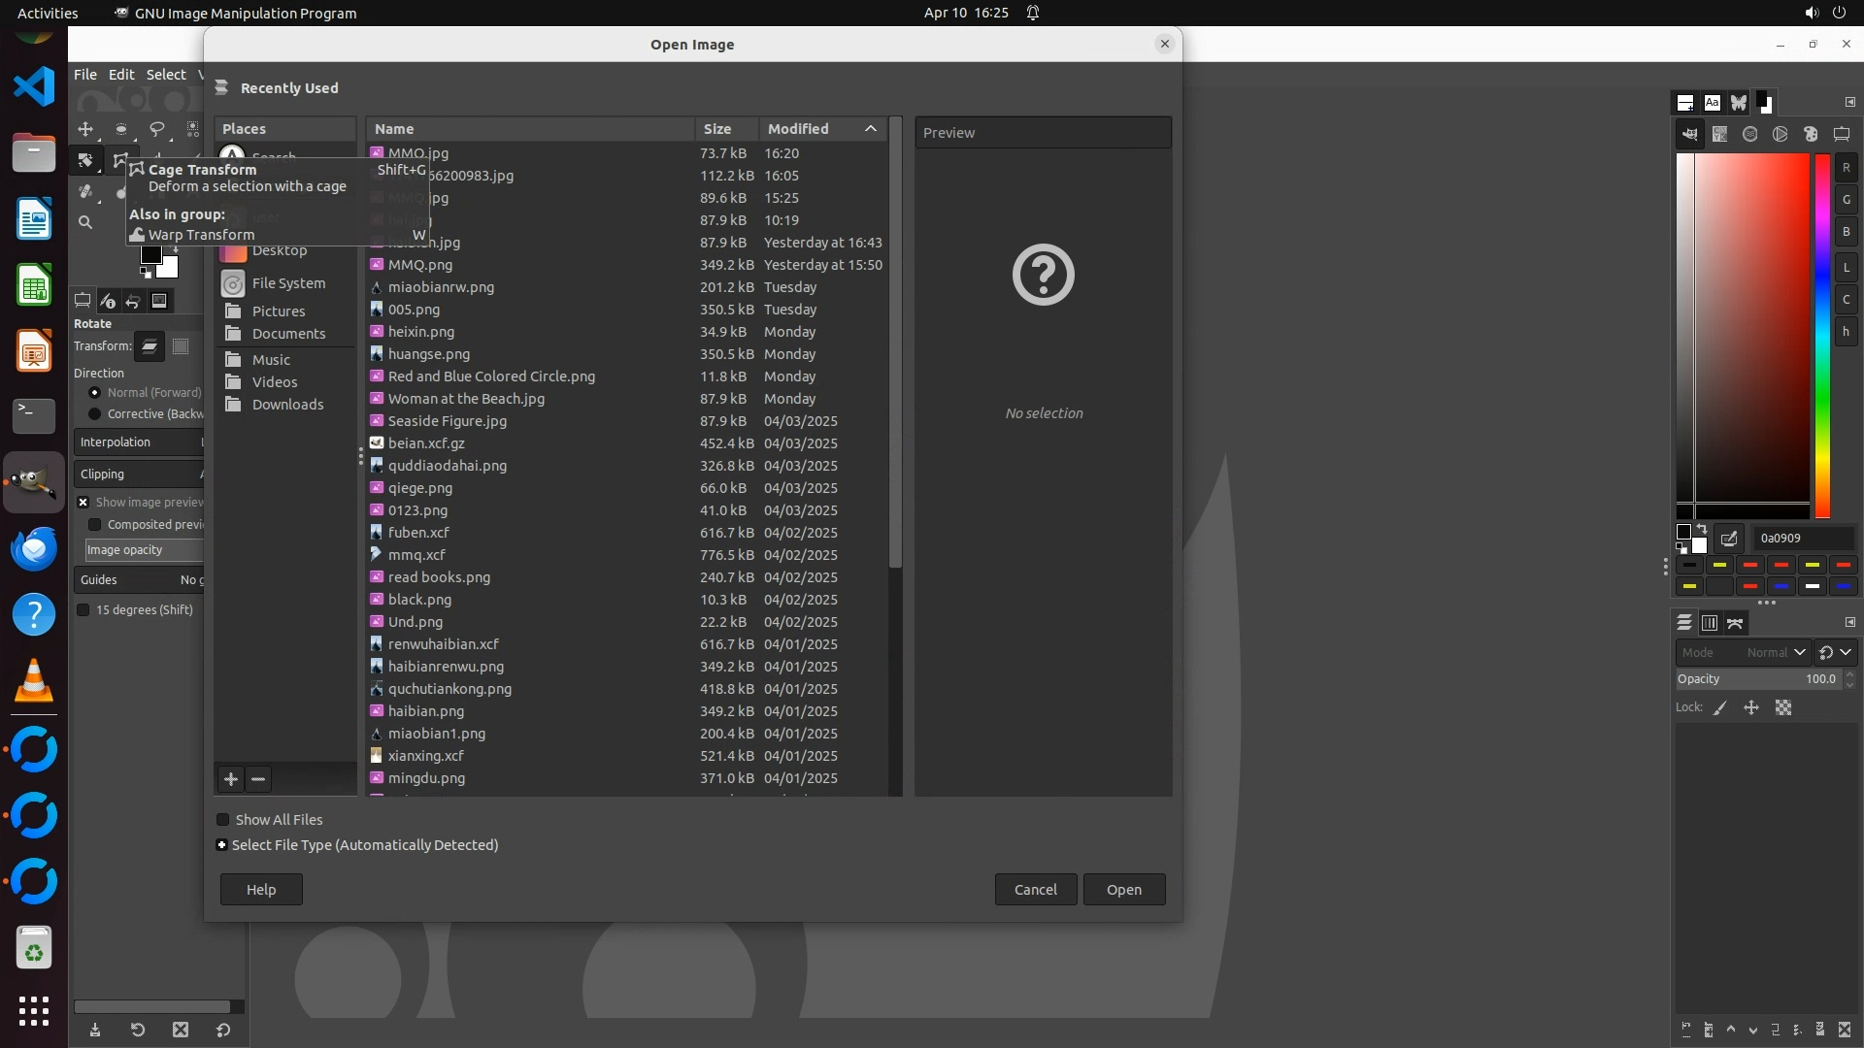This screenshot has height=1048, width=1864.
Task: Expand Select File Type section
Action: tap(222, 845)
